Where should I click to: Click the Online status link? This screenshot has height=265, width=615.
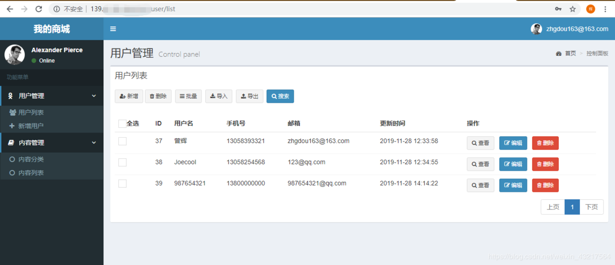(x=43, y=61)
